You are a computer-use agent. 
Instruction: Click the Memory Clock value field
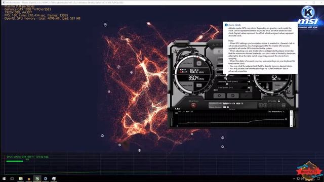[249, 81]
